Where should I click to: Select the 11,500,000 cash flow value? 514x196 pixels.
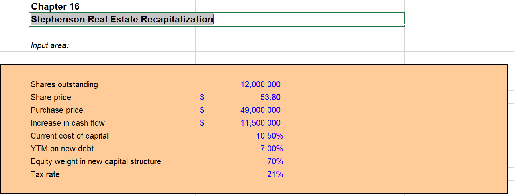(260, 123)
